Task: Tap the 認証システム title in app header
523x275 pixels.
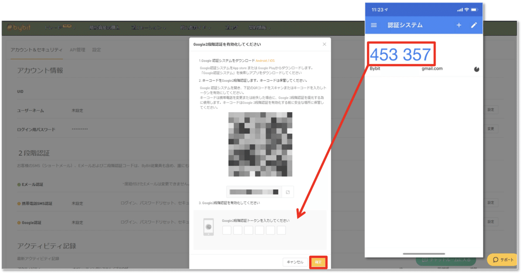Action: 405,25
